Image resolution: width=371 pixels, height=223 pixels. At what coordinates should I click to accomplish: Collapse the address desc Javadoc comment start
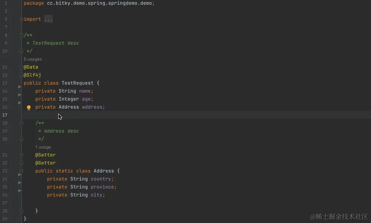point(21,123)
